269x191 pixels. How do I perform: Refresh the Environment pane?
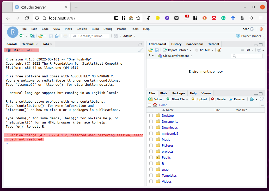coord(259,50)
